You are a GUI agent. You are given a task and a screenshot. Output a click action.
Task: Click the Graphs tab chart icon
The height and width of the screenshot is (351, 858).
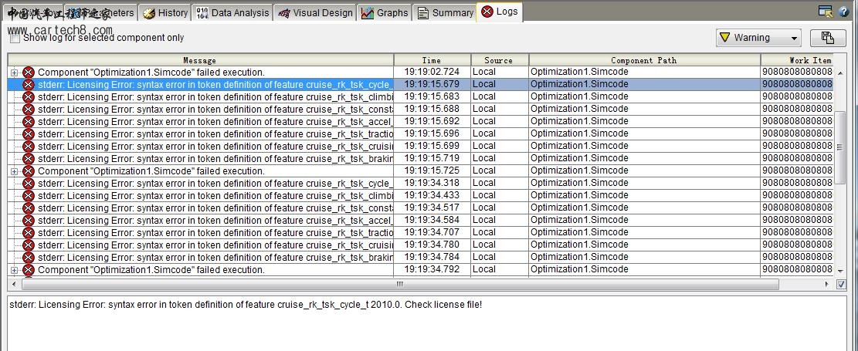(368, 13)
